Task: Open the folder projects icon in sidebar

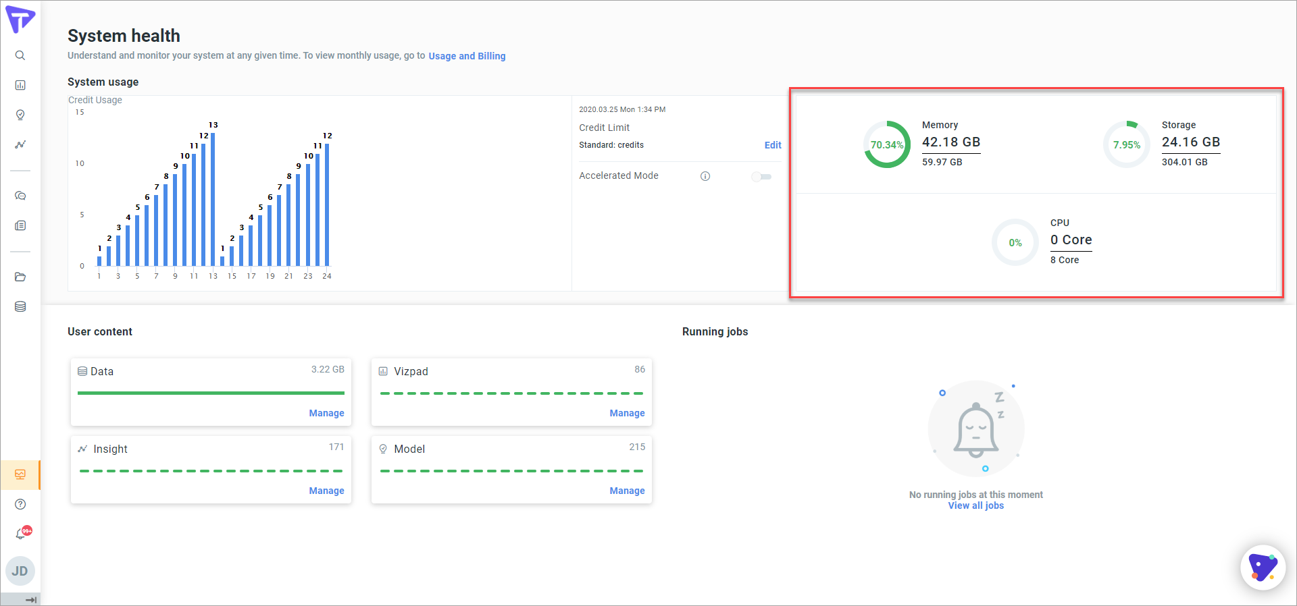Action: point(20,277)
